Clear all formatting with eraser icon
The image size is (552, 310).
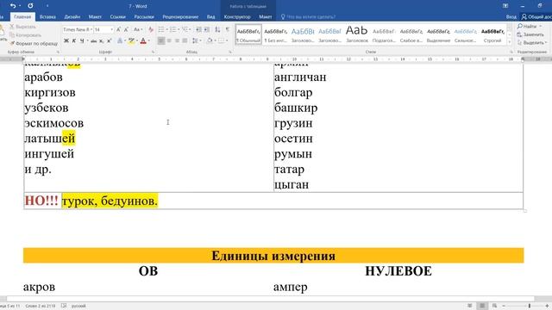click(151, 30)
